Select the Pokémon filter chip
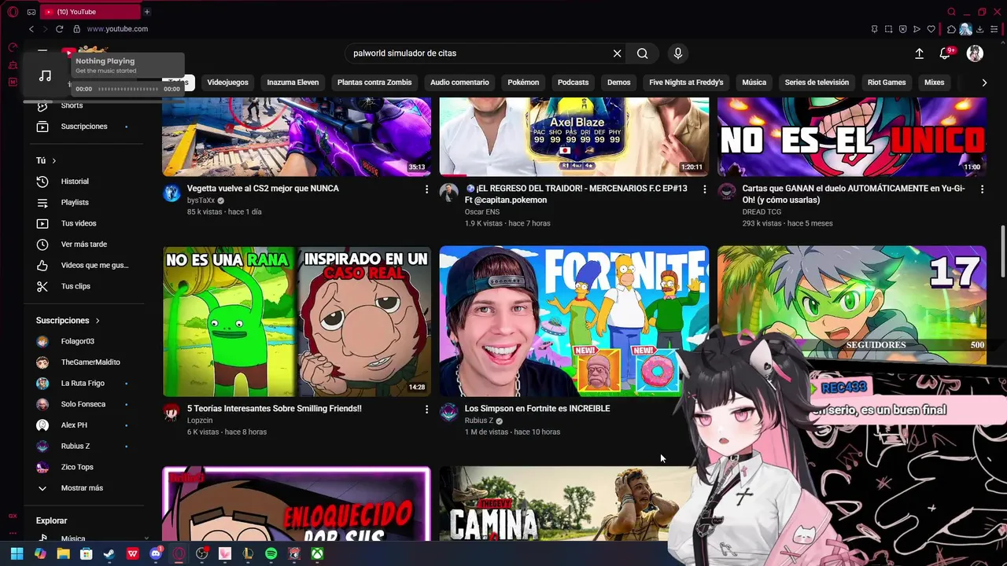Viewport: 1007px width, 566px height. coord(523,83)
